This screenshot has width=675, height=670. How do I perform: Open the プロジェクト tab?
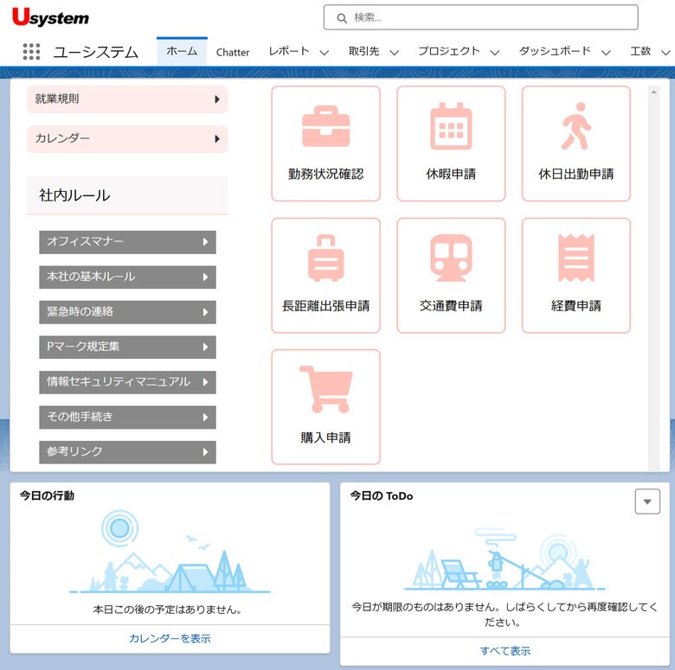(x=449, y=51)
